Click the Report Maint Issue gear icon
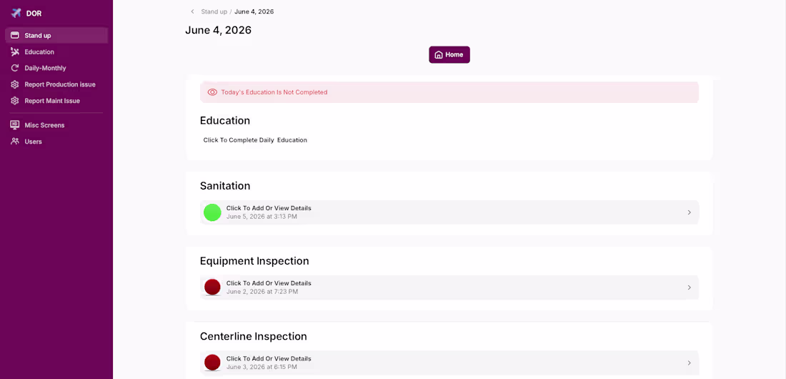 15,100
